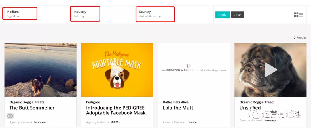The height and width of the screenshot is (128, 311).
Task: Play the Unsullied pug video
Action: pyautogui.click(x=270, y=70)
